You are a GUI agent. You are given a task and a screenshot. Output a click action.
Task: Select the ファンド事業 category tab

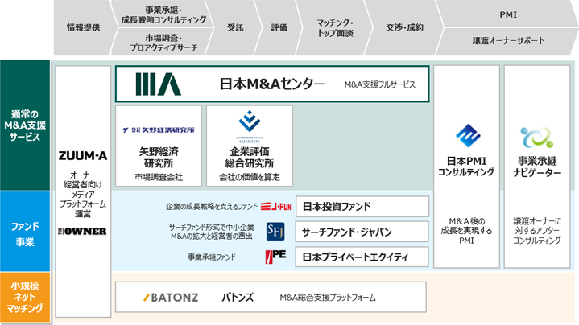[25, 232]
